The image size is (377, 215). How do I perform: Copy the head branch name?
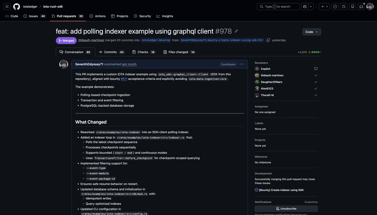[x=268, y=40]
